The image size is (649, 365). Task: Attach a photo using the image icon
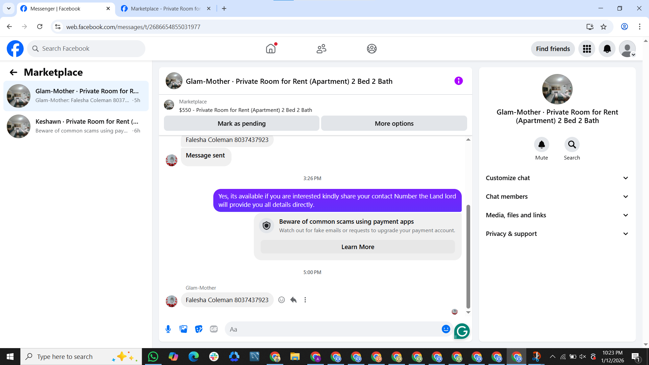tap(183, 329)
